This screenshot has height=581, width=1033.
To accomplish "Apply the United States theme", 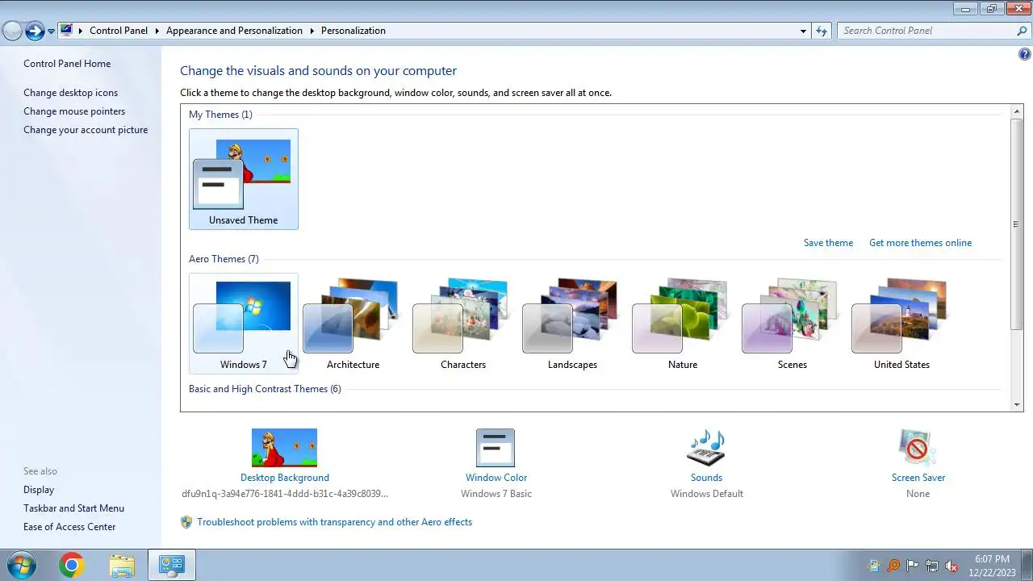I will tap(901, 324).
